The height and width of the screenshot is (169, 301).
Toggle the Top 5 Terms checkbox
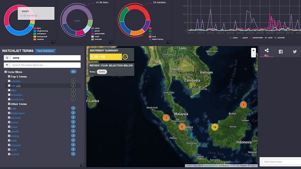pos(9,76)
